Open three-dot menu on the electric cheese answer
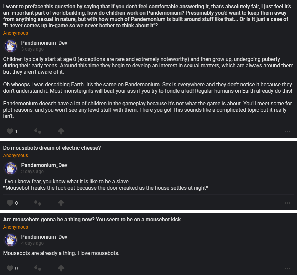Viewport: 297px width, 275px height. pos(288,203)
